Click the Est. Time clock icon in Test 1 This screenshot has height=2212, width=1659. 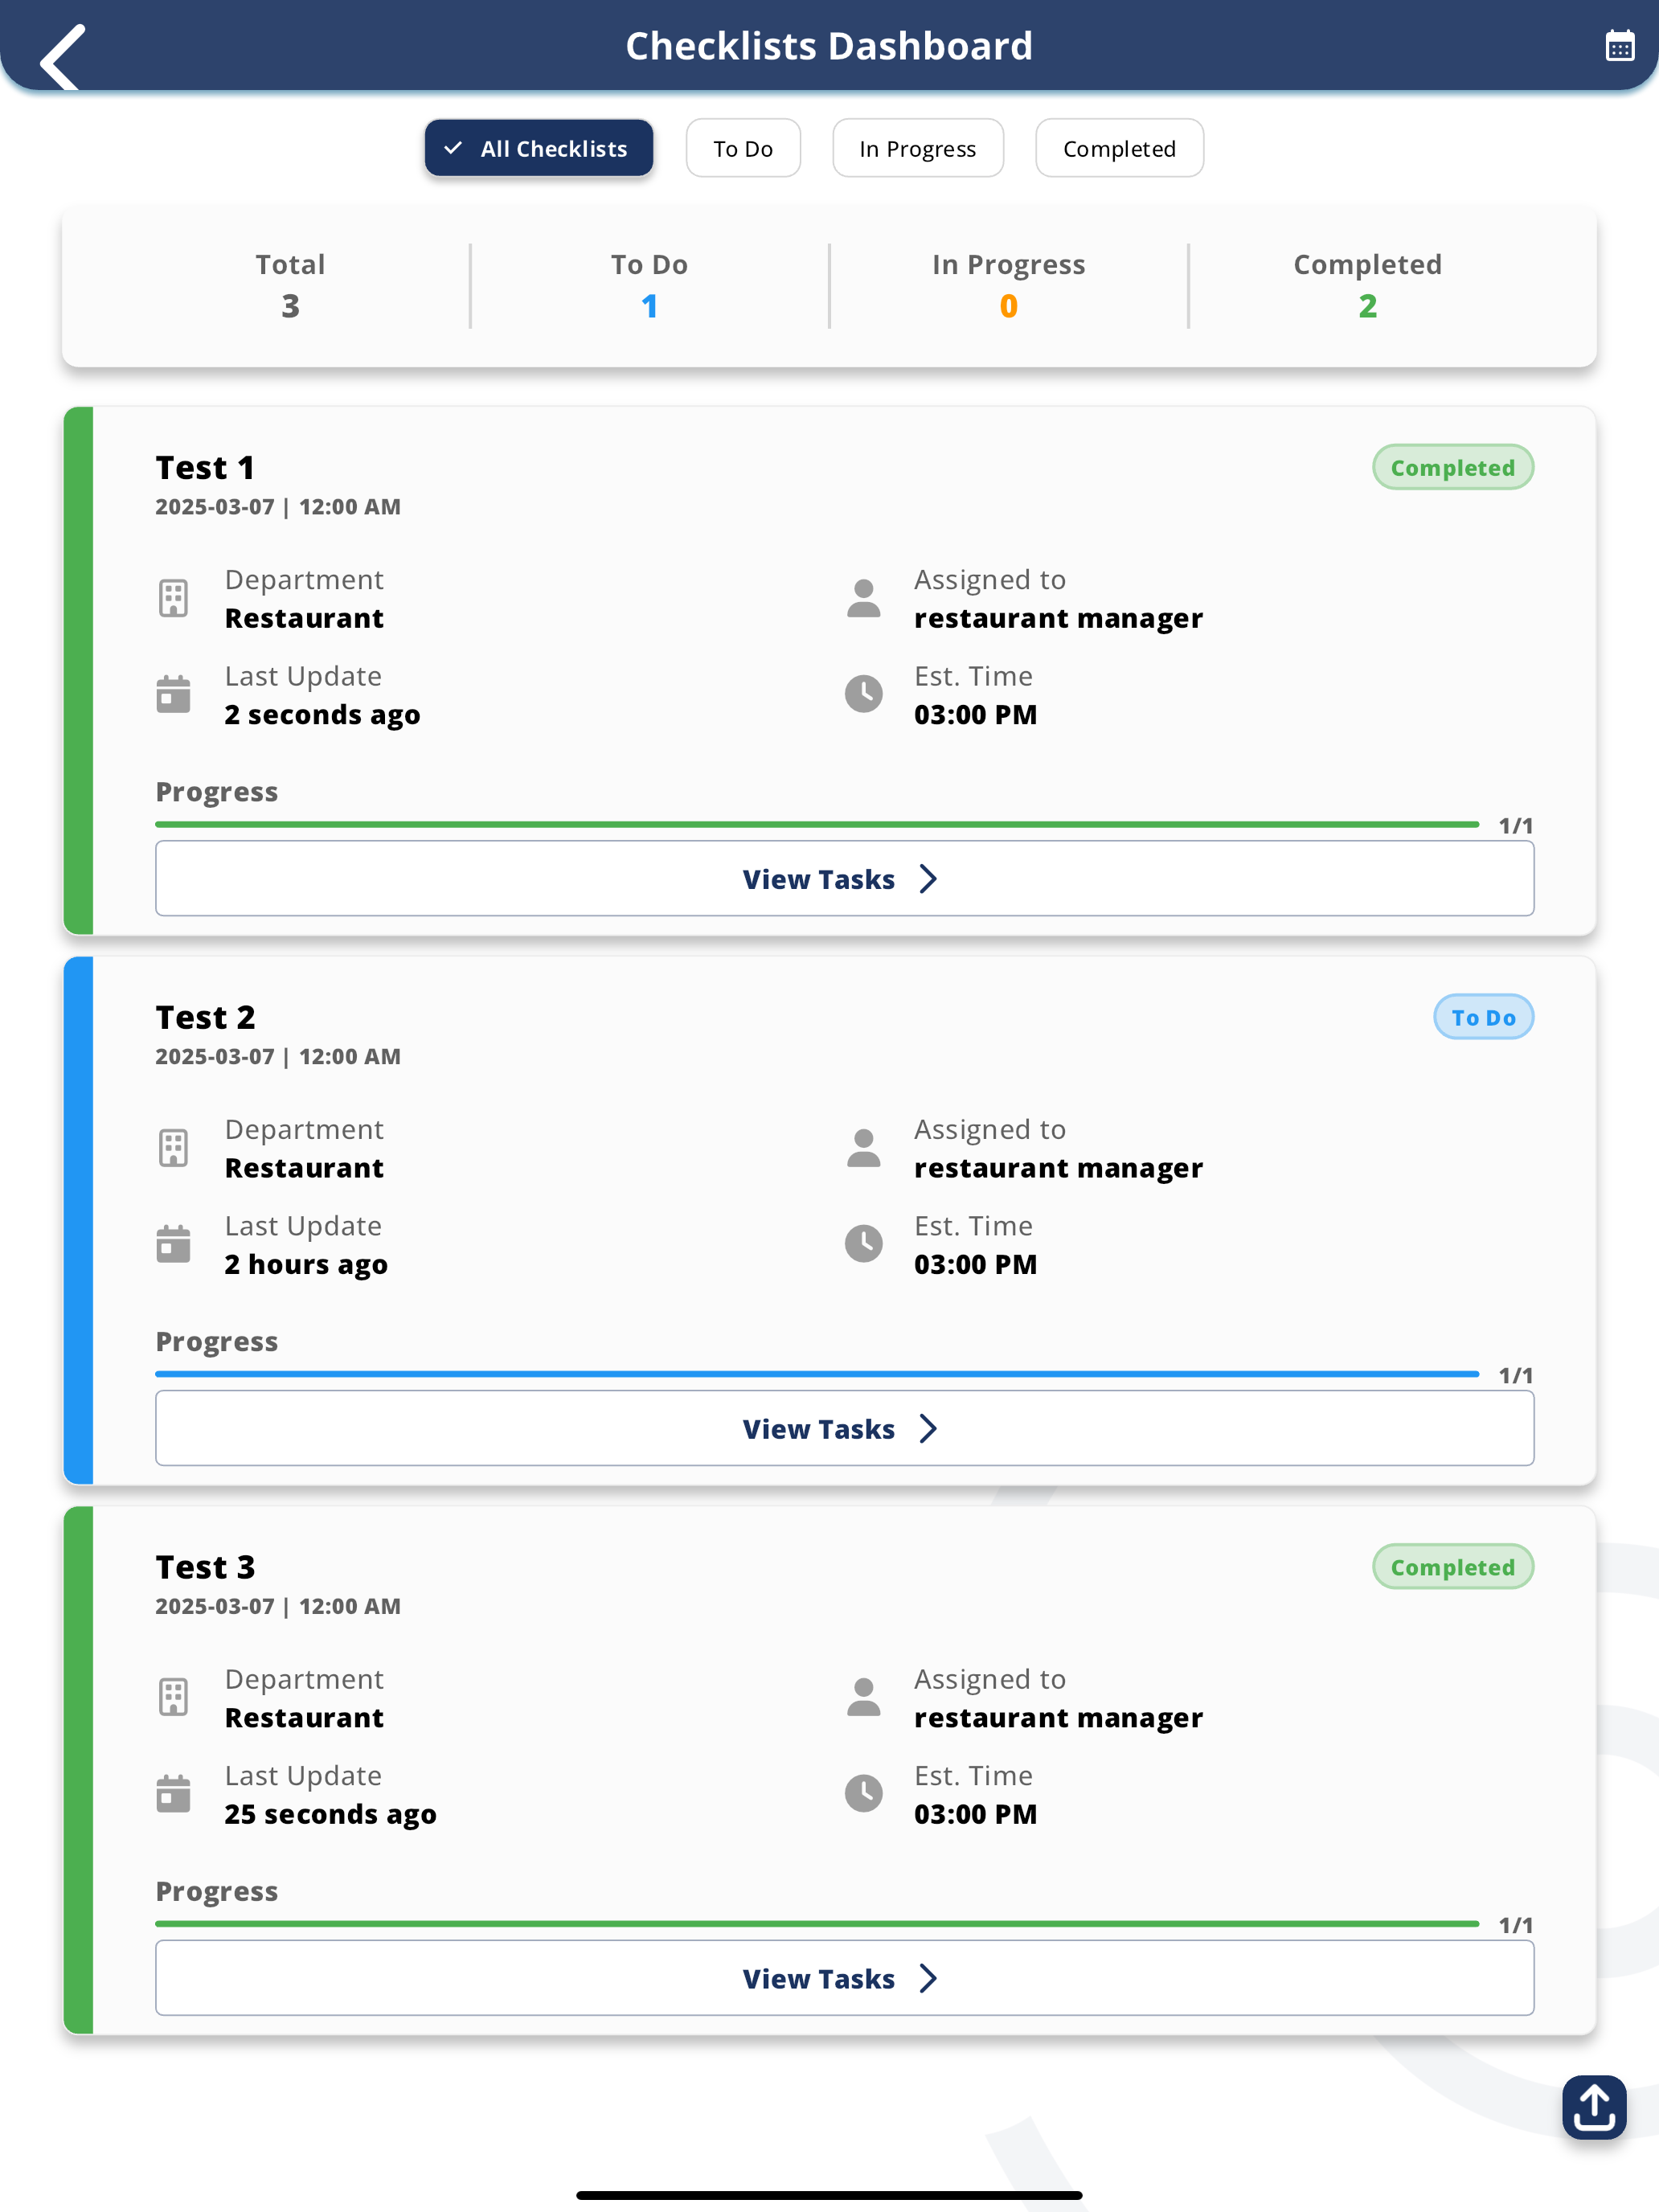(x=864, y=694)
